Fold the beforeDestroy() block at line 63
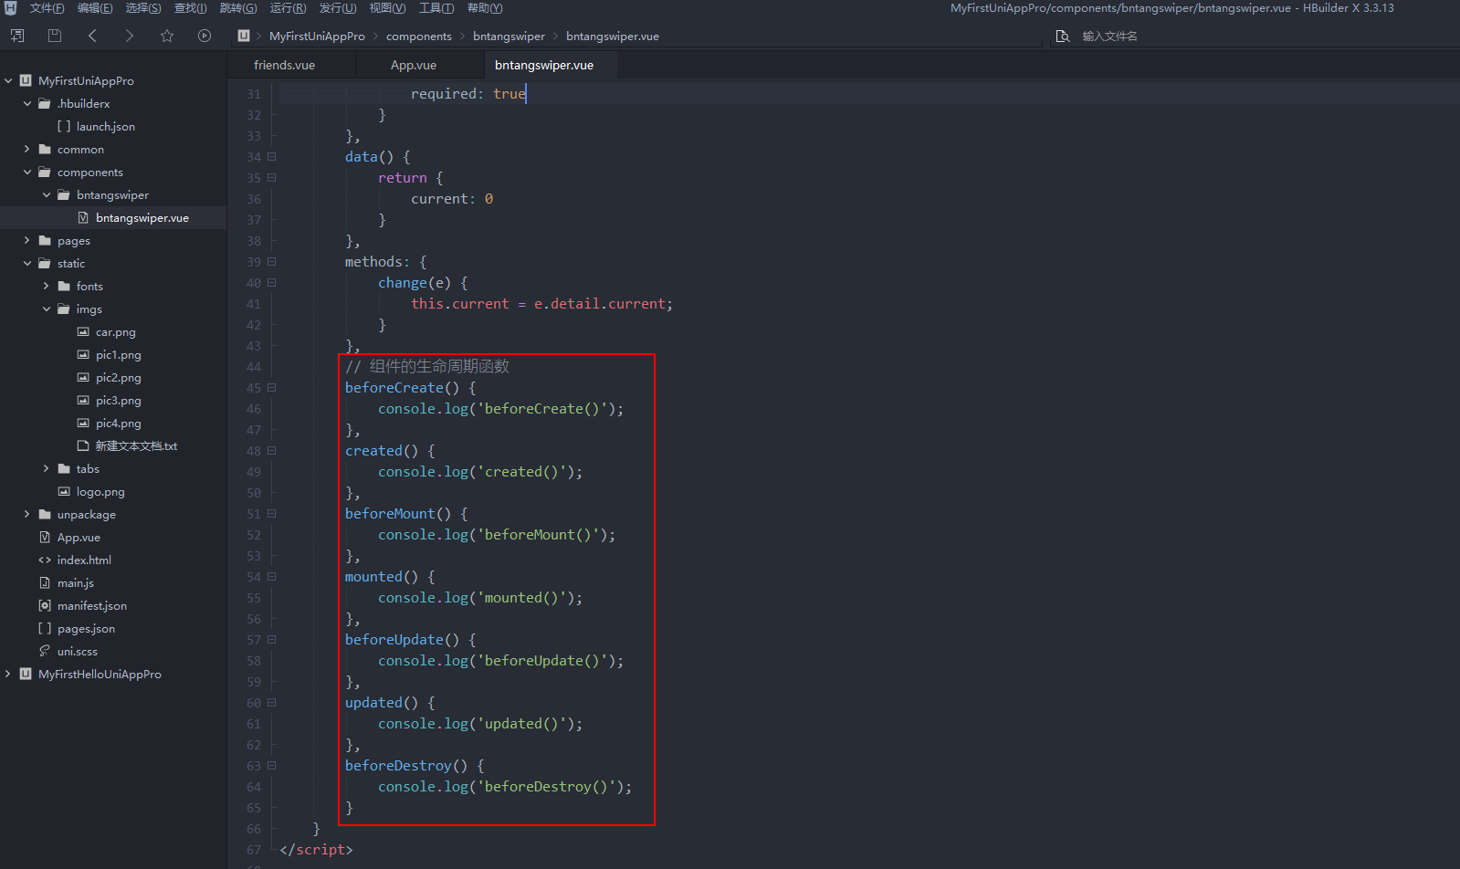Viewport: 1460px width, 869px height. [x=271, y=766]
